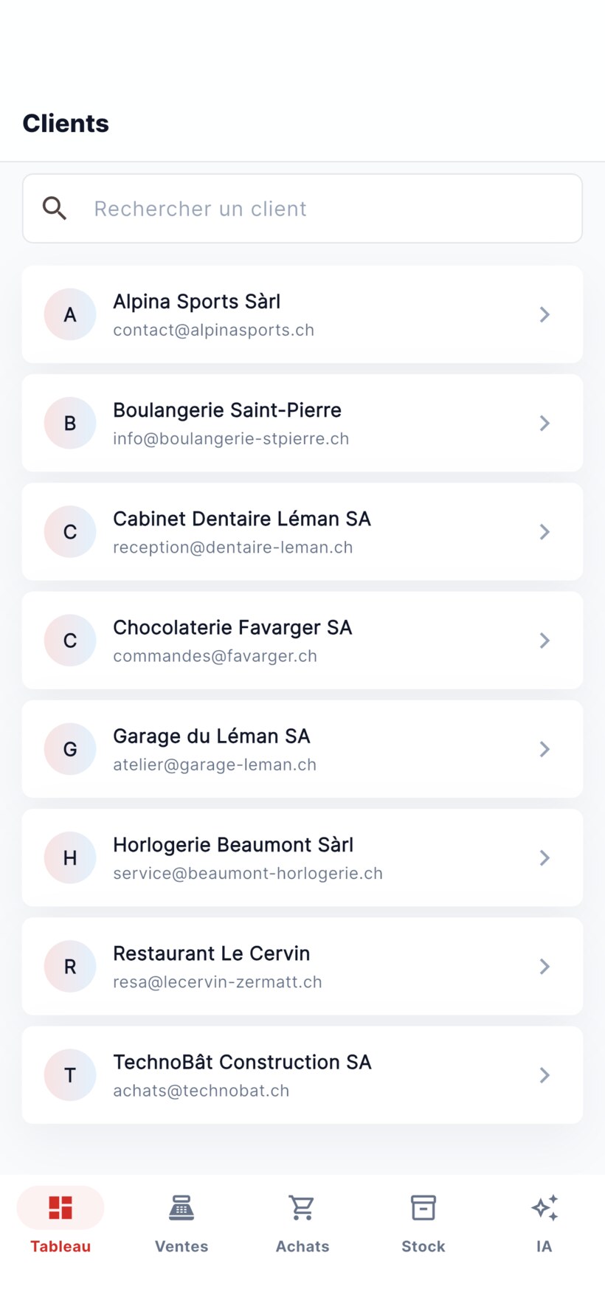Viewport: 605px width, 1315px height.
Task: Expand Alpina Sports Sàrl chevron arrow
Action: (544, 314)
